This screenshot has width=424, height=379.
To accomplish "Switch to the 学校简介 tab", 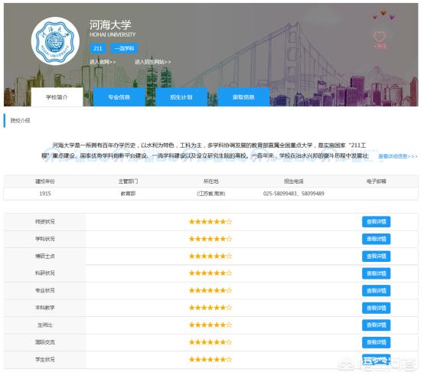I will pyautogui.click(x=57, y=97).
